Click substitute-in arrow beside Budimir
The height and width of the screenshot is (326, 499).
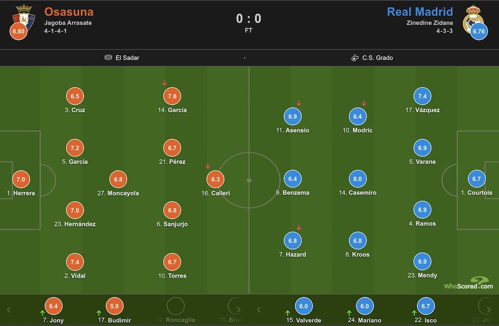click(x=99, y=313)
